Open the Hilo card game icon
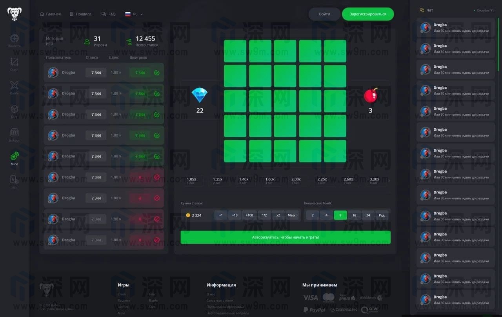 click(x=14, y=180)
